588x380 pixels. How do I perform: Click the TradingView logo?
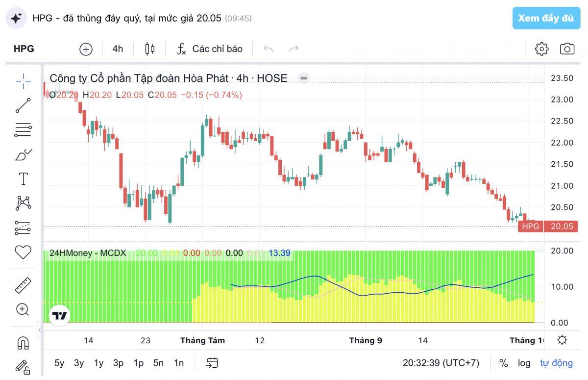(x=60, y=315)
